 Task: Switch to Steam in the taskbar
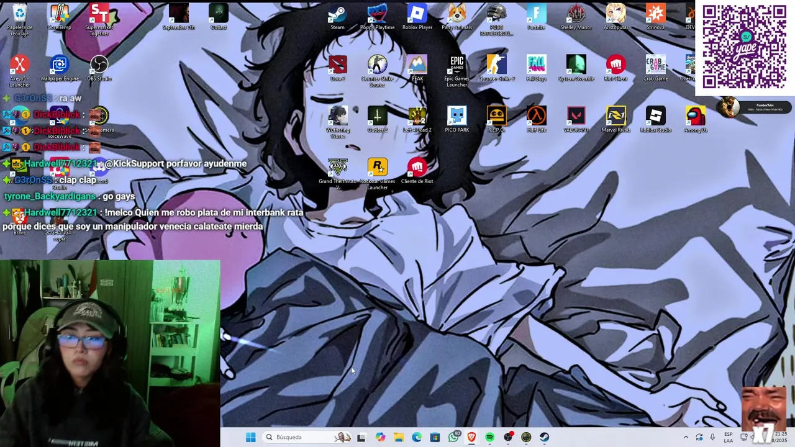pos(545,437)
